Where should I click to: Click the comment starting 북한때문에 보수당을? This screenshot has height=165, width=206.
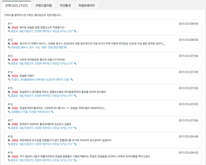[x=65, y=140]
